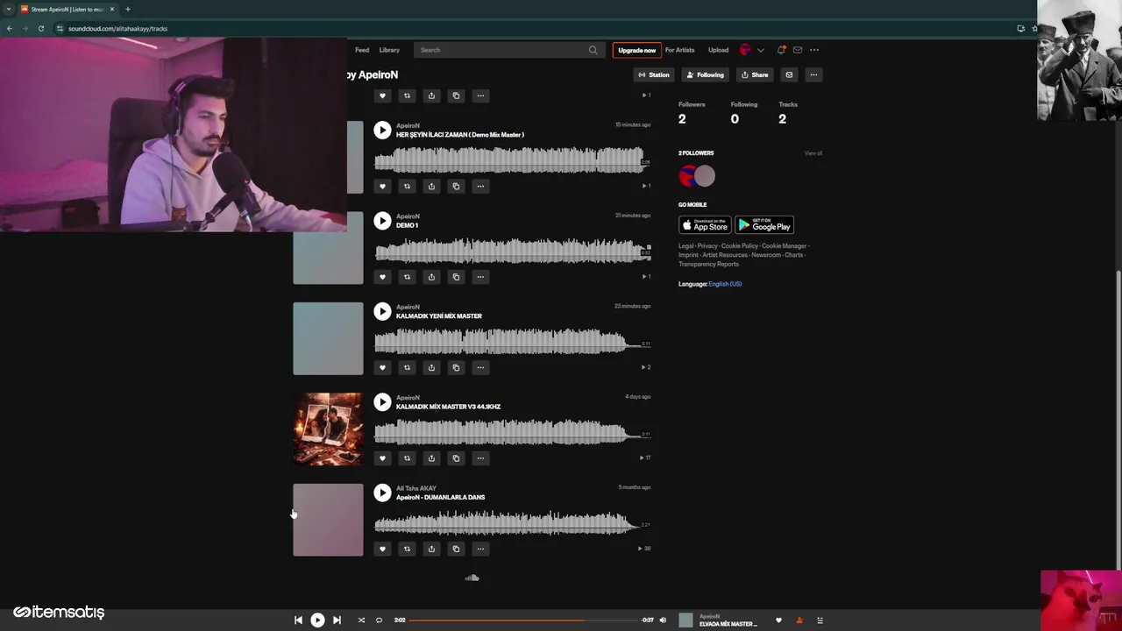The image size is (1122, 631).
Task: Like KALMADIK MİX MASTER V3 44.1KHZ track
Action: click(382, 457)
